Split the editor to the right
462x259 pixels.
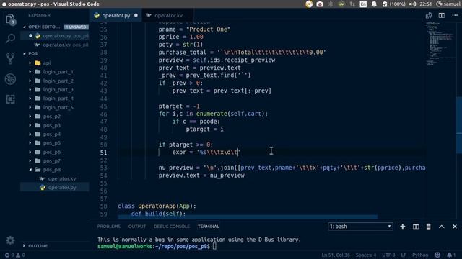(x=441, y=16)
